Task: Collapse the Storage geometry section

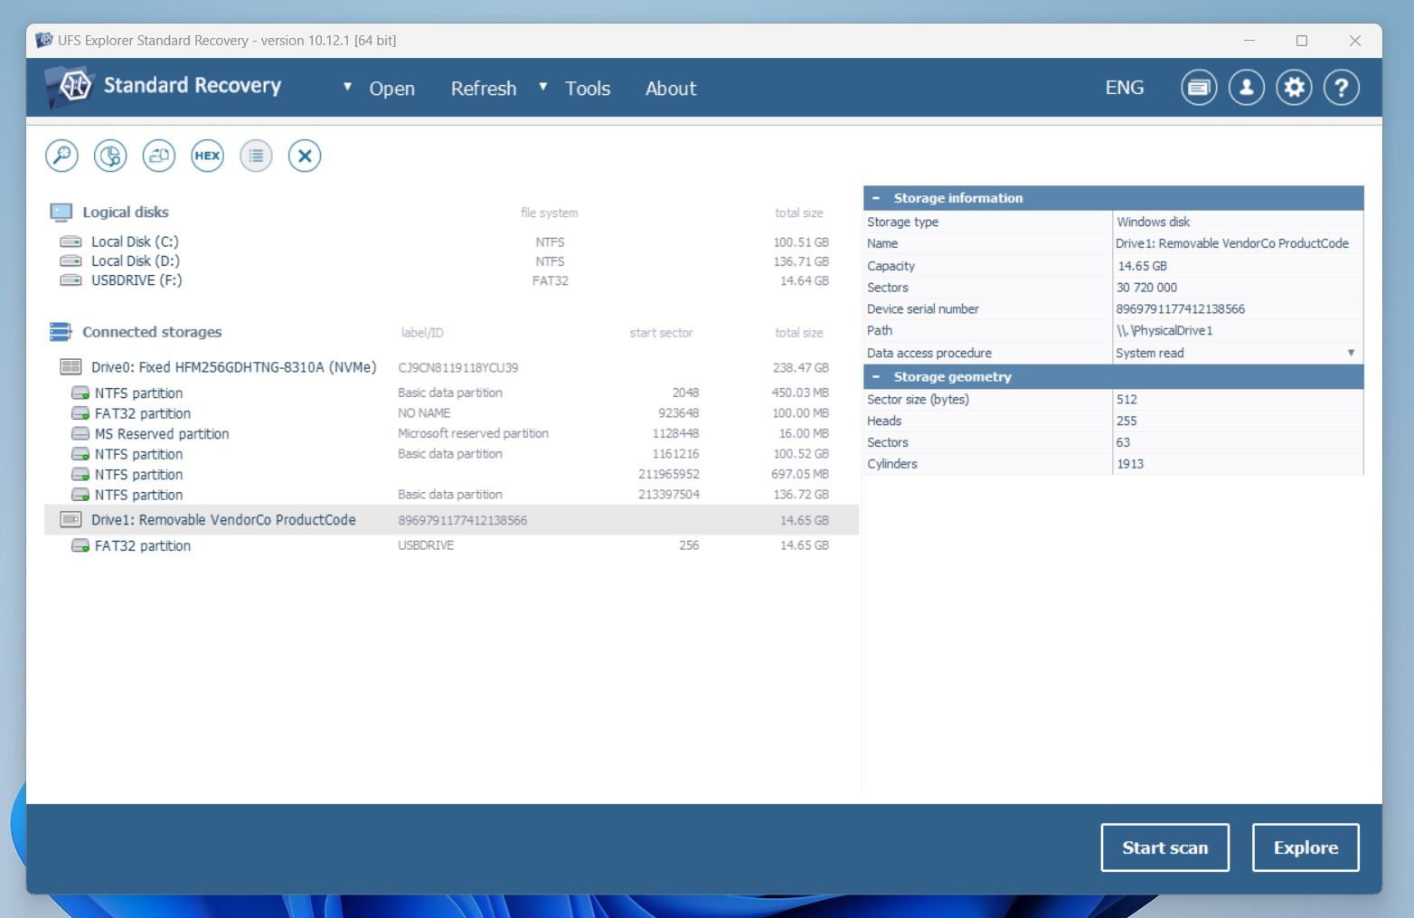Action: click(x=875, y=377)
